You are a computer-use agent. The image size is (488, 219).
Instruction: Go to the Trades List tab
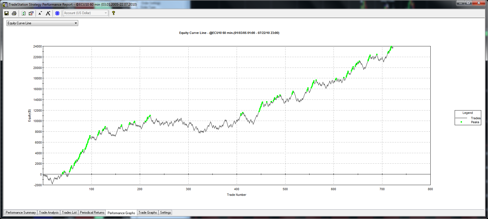(x=69, y=213)
